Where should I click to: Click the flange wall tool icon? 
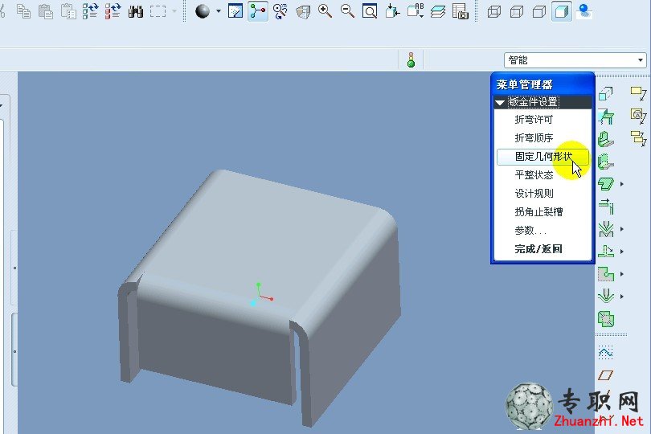click(x=606, y=161)
